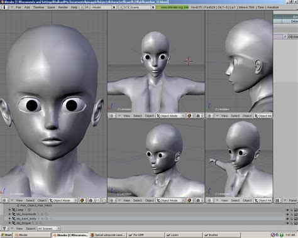Click the draw type sphere icon in left viewport header
This screenshot has width=298, height=238.
[x=82, y=200]
